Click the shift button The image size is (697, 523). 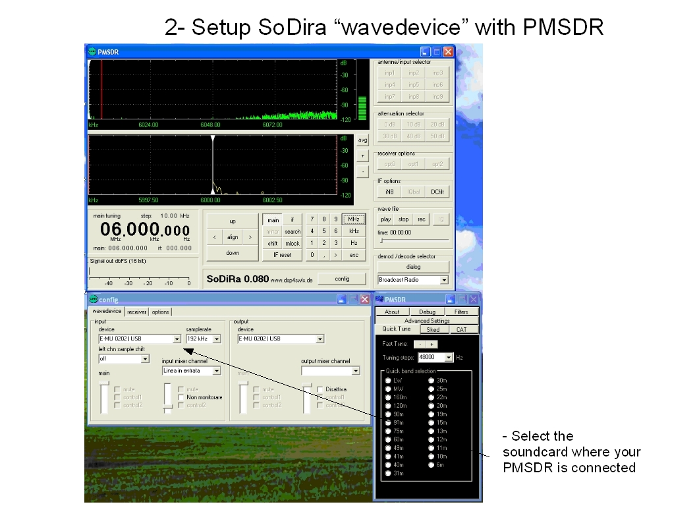tap(273, 244)
